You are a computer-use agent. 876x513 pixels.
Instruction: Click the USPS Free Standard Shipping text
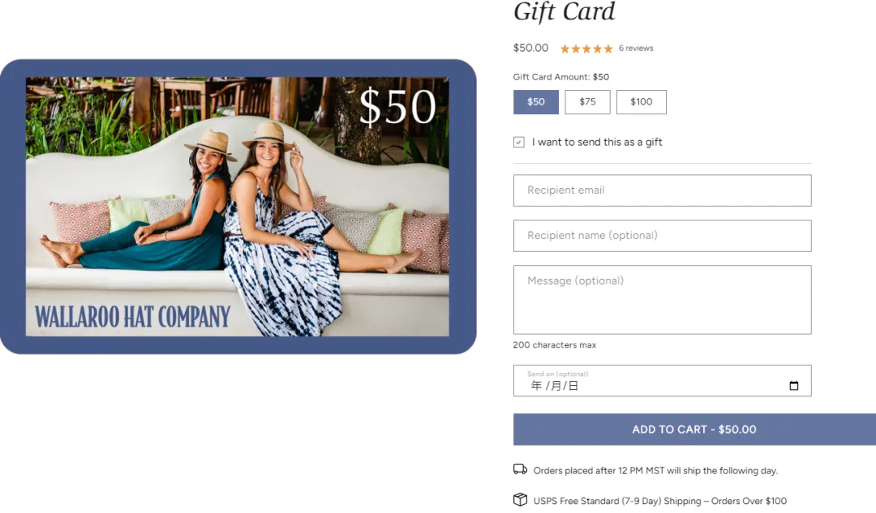(x=659, y=501)
